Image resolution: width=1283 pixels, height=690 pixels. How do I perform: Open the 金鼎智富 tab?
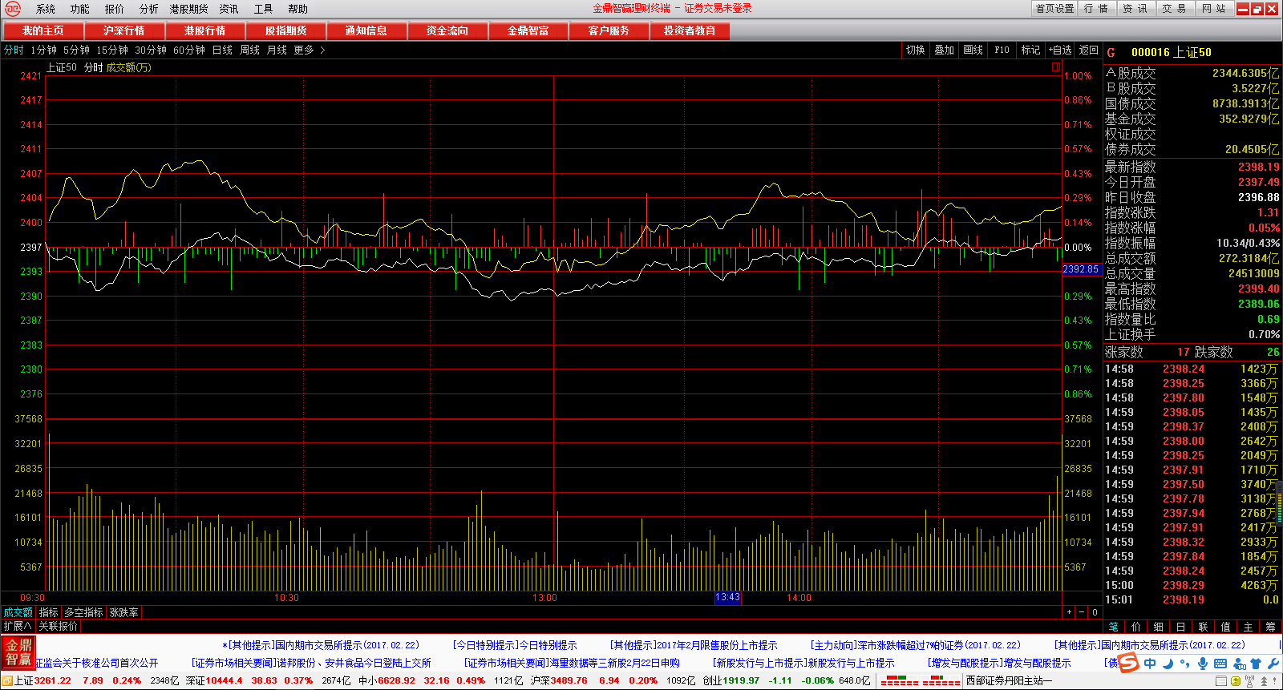(528, 30)
